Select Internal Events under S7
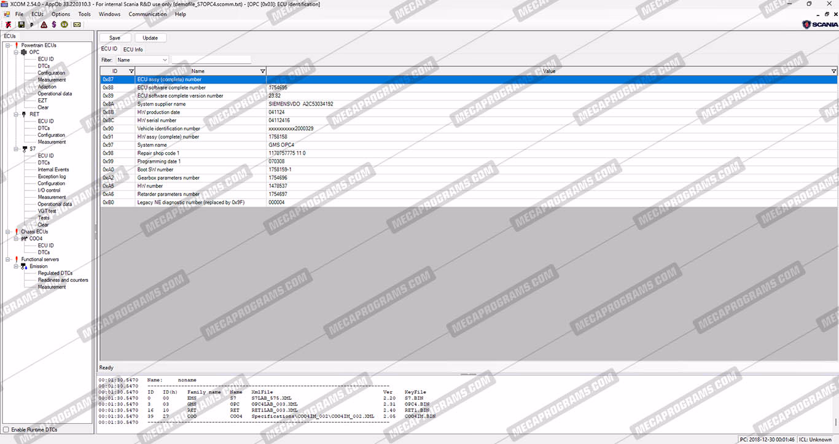 (53, 169)
